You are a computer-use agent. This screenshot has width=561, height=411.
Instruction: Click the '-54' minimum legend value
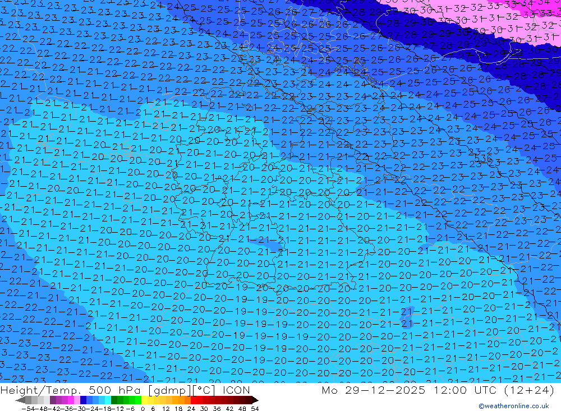click(x=27, y=409)
